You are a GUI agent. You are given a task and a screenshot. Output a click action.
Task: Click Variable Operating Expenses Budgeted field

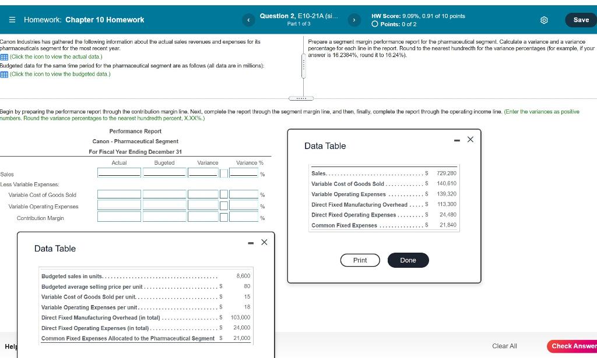[164, 205]
